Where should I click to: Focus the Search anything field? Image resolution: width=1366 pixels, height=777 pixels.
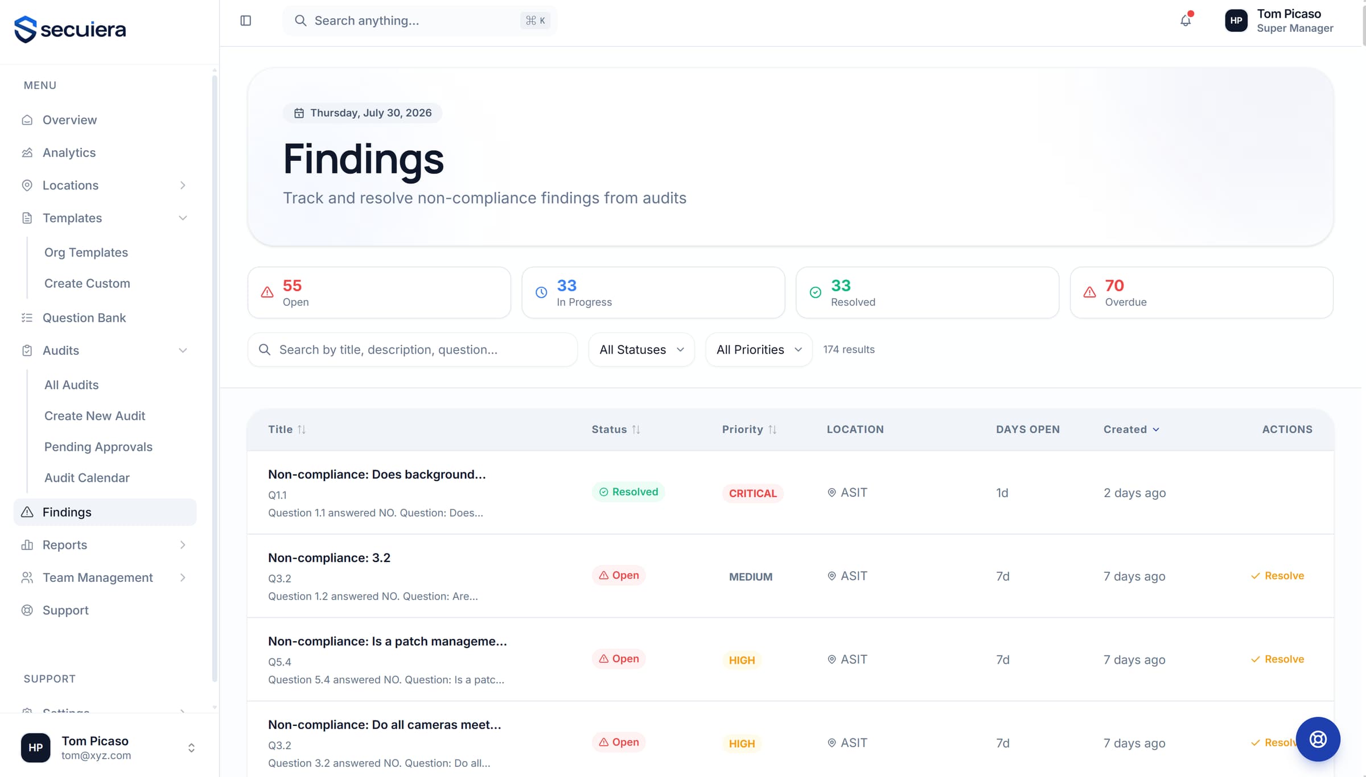tap(420, 21)
